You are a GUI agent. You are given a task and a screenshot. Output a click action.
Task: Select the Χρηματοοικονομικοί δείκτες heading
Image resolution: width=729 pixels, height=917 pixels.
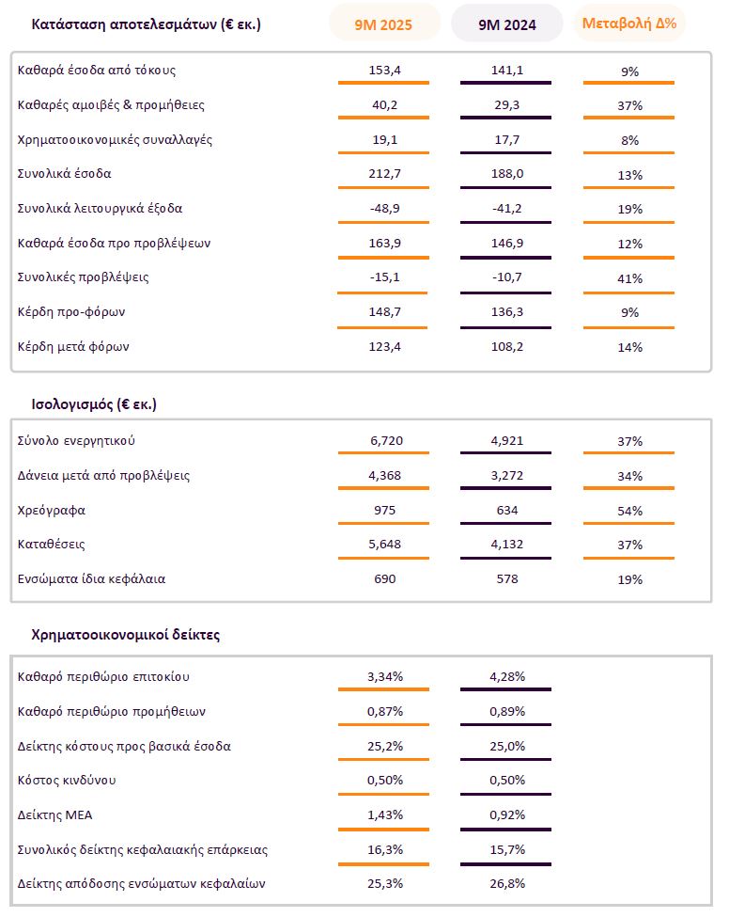[x=126, y=635]
